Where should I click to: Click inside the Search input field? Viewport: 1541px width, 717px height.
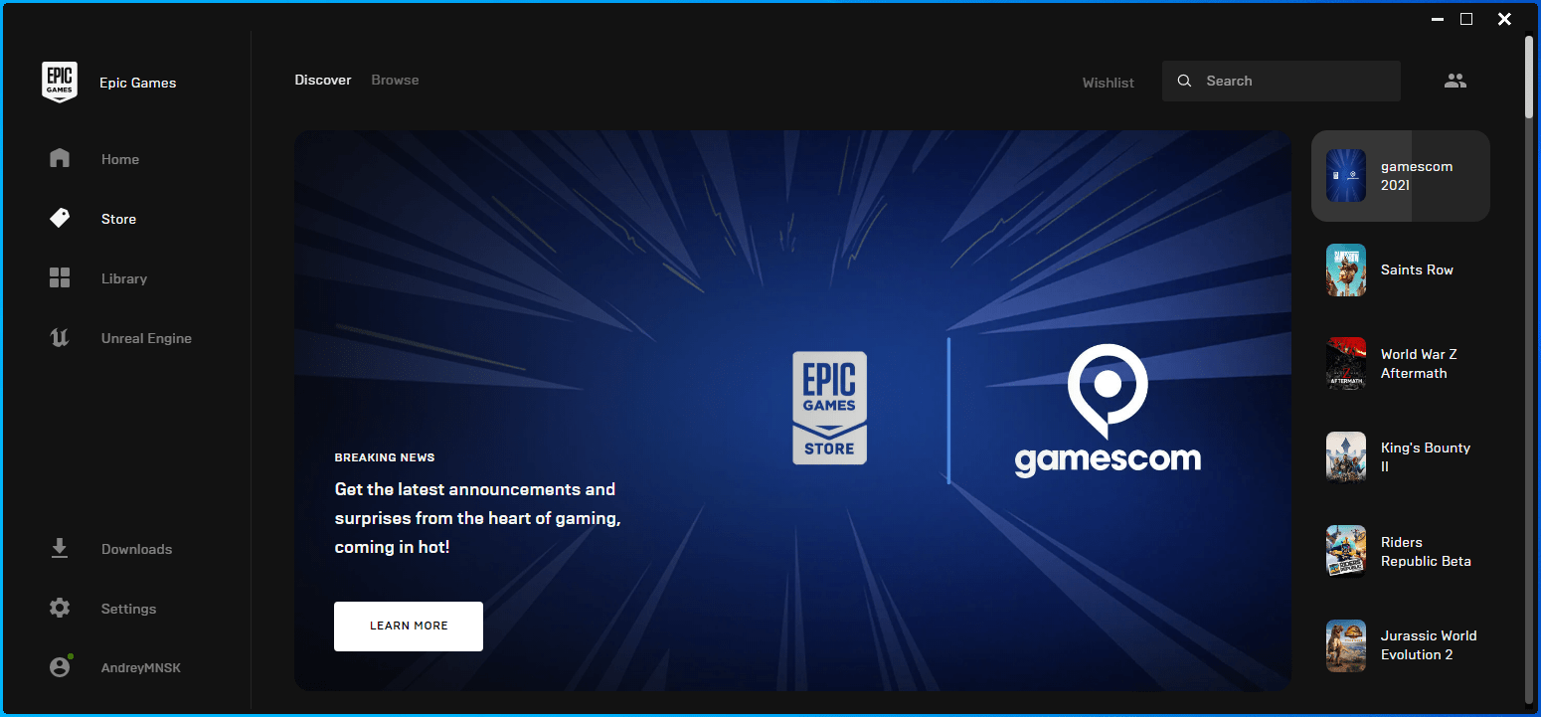tap(1282, 81)
